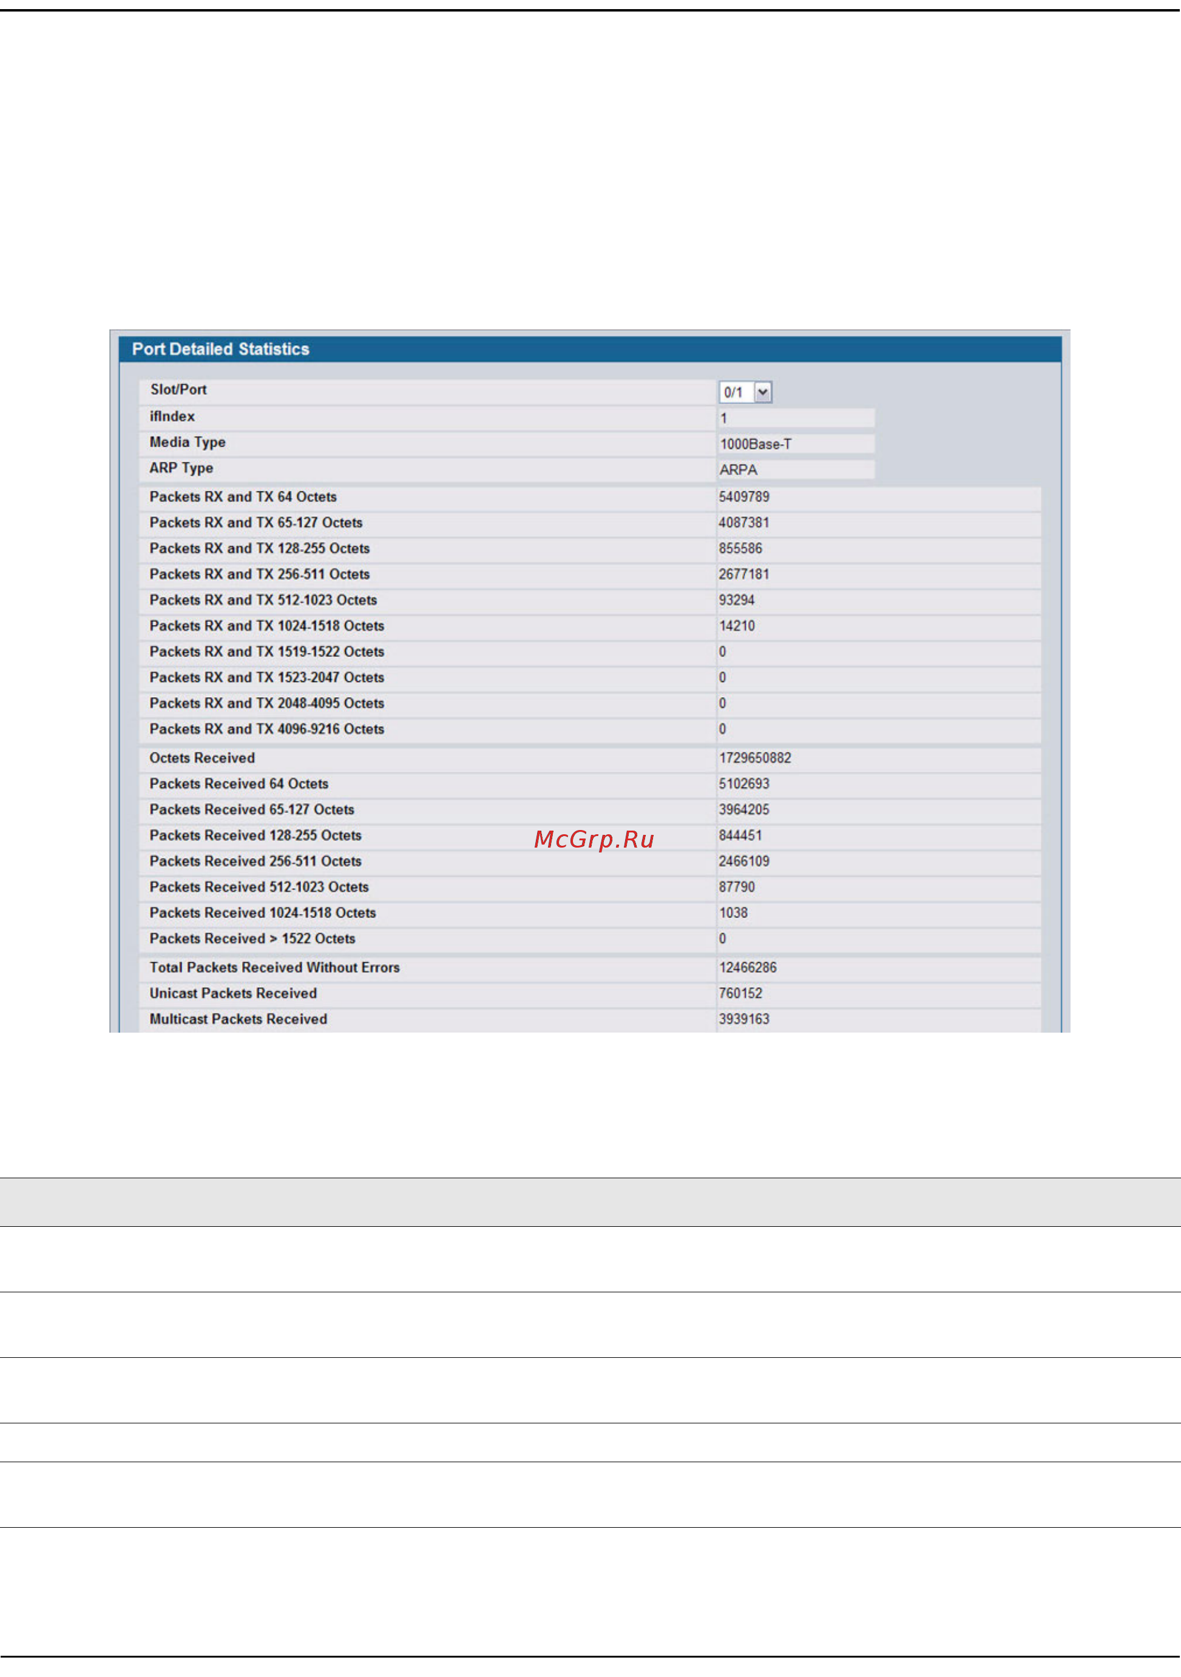Click Unicast Packets Received label

233,993
